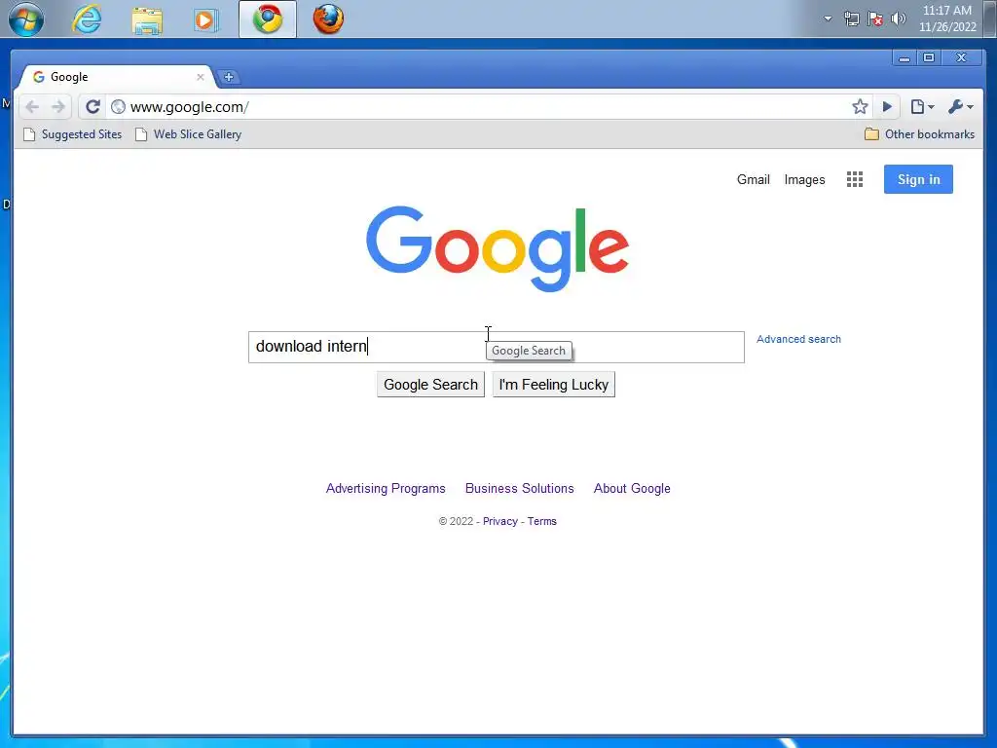The height and width of the screenshot is (748, 997).
Task: Bookmark this page with the star icon
Action: click(860, 107)
